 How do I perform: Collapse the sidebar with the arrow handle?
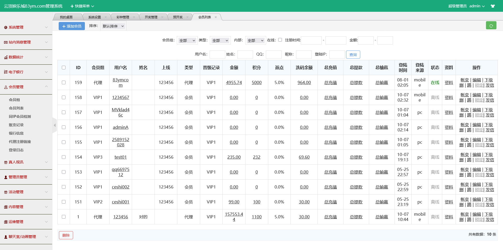pyautogui.click(x=54, y=125)
